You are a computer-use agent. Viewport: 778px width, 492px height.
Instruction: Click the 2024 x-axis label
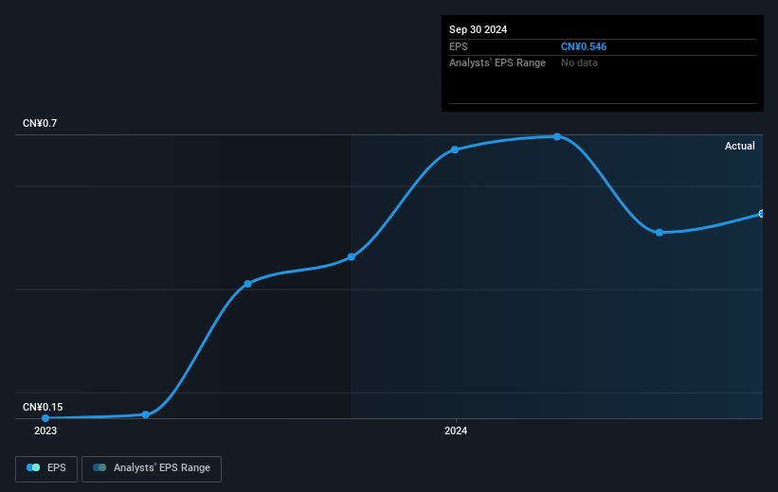(456, 430)
